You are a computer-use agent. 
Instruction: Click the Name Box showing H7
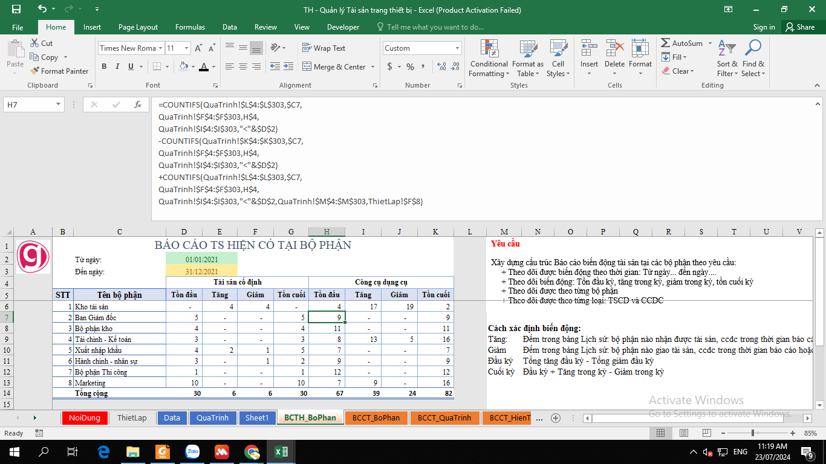coord(28,105)
